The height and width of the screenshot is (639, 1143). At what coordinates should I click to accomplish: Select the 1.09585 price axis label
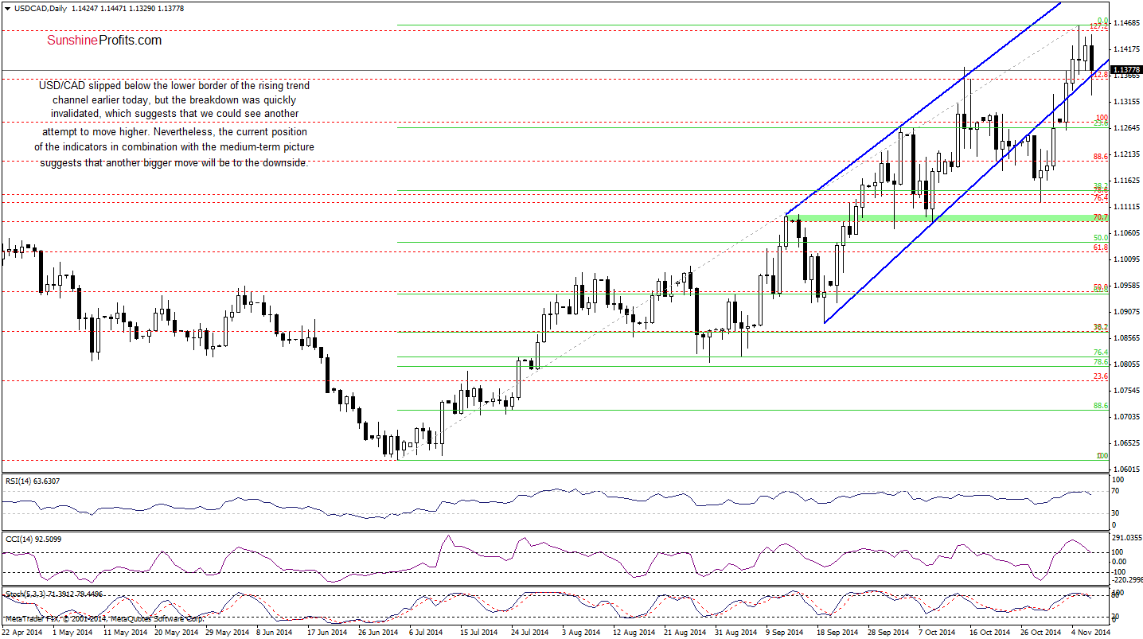[1127, 286]
